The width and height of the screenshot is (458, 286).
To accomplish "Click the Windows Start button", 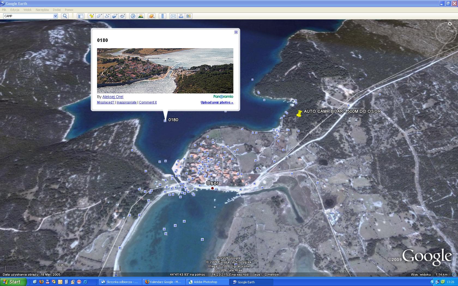I will 13,282.
